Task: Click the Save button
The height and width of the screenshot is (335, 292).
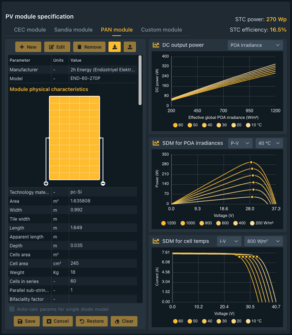Action: click(26, 321)
